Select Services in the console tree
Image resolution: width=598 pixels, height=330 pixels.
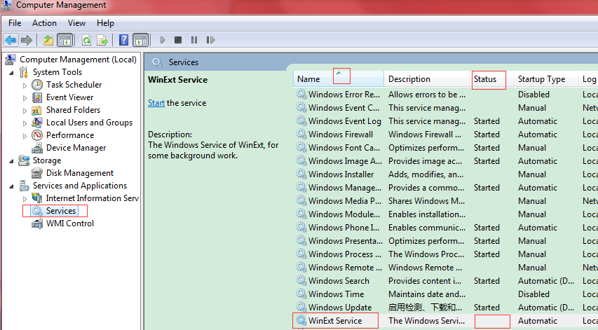coord(61,211)
